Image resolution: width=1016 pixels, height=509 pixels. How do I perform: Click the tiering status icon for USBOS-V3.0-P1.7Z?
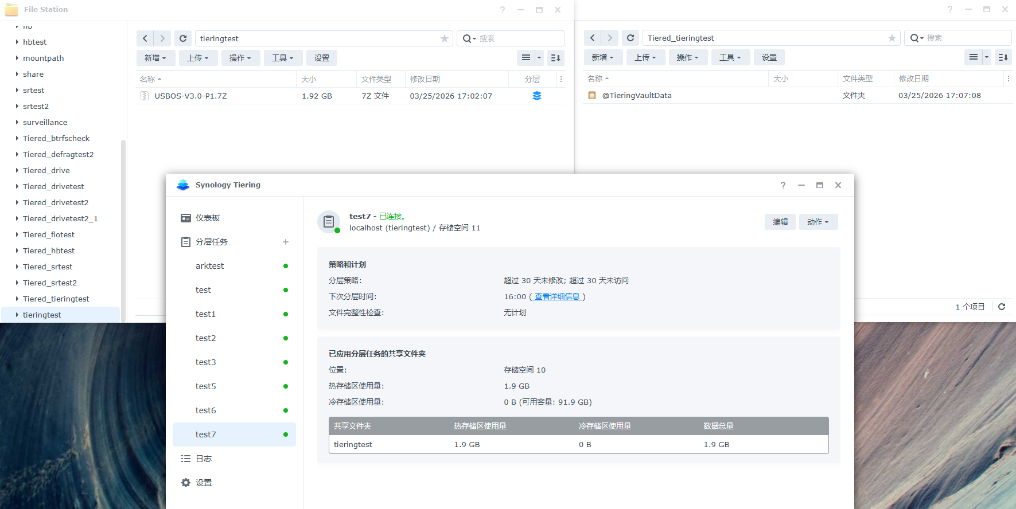536,96
